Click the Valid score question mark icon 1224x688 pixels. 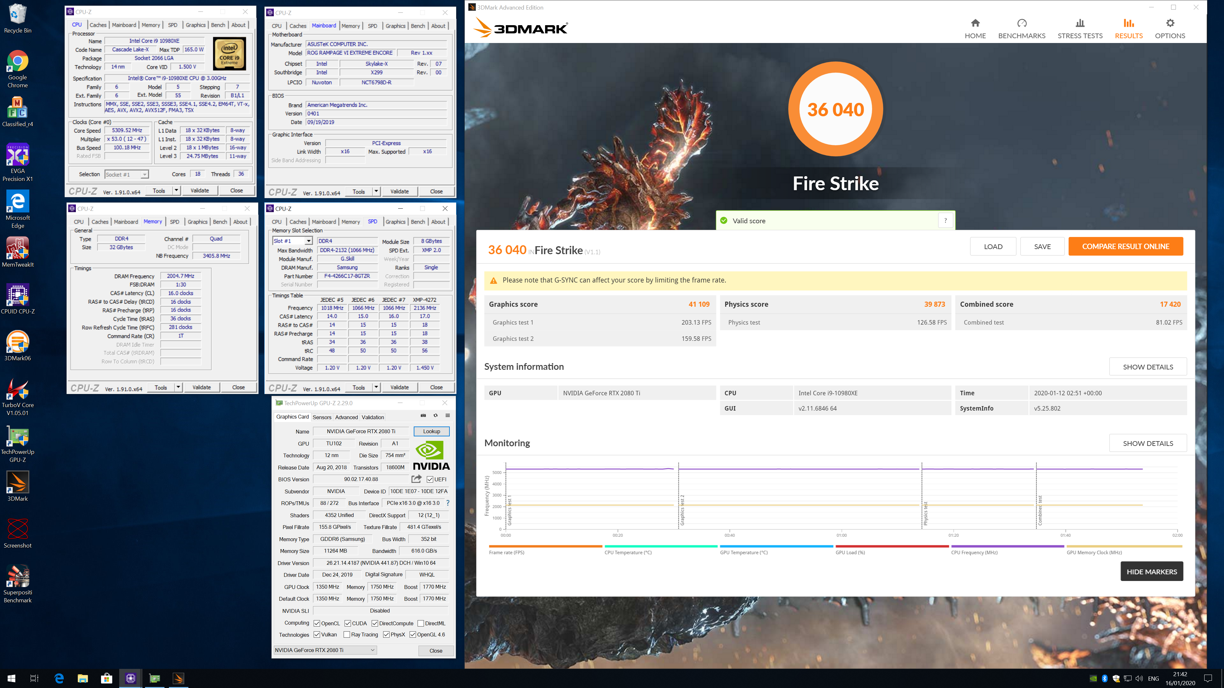945,220
